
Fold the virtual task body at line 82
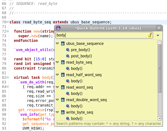click(x=7, y=77)
